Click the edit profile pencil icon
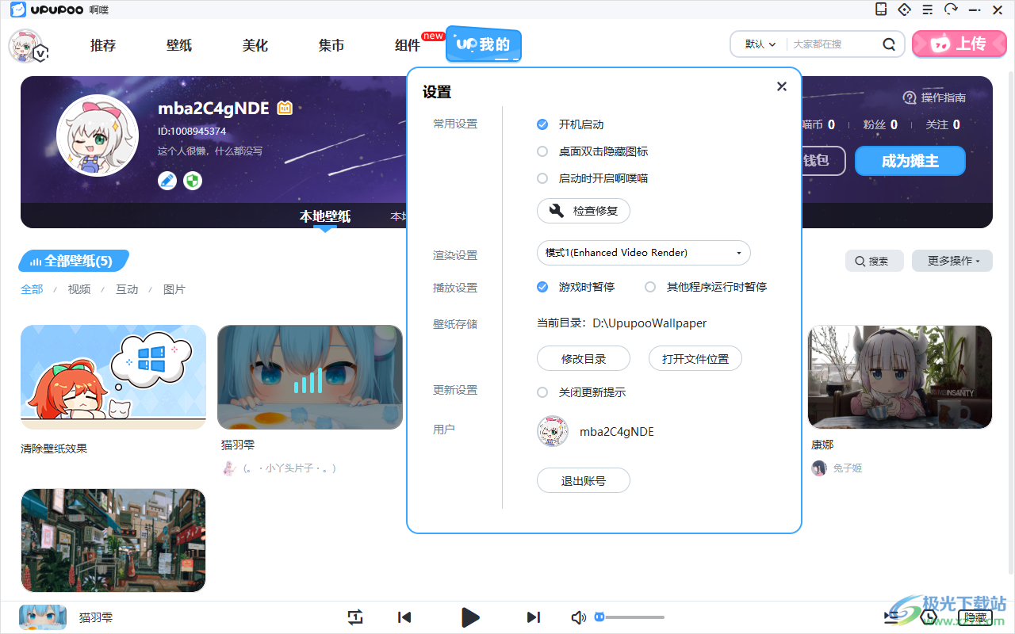1015x634 pixels. pos(167,181)
